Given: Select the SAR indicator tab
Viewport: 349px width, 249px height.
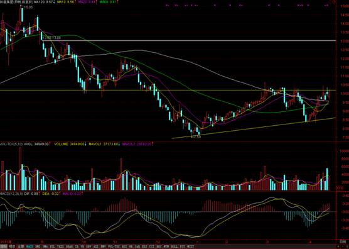Looking at the screenshot, I should pyautogui.click(x=137, y=246).
